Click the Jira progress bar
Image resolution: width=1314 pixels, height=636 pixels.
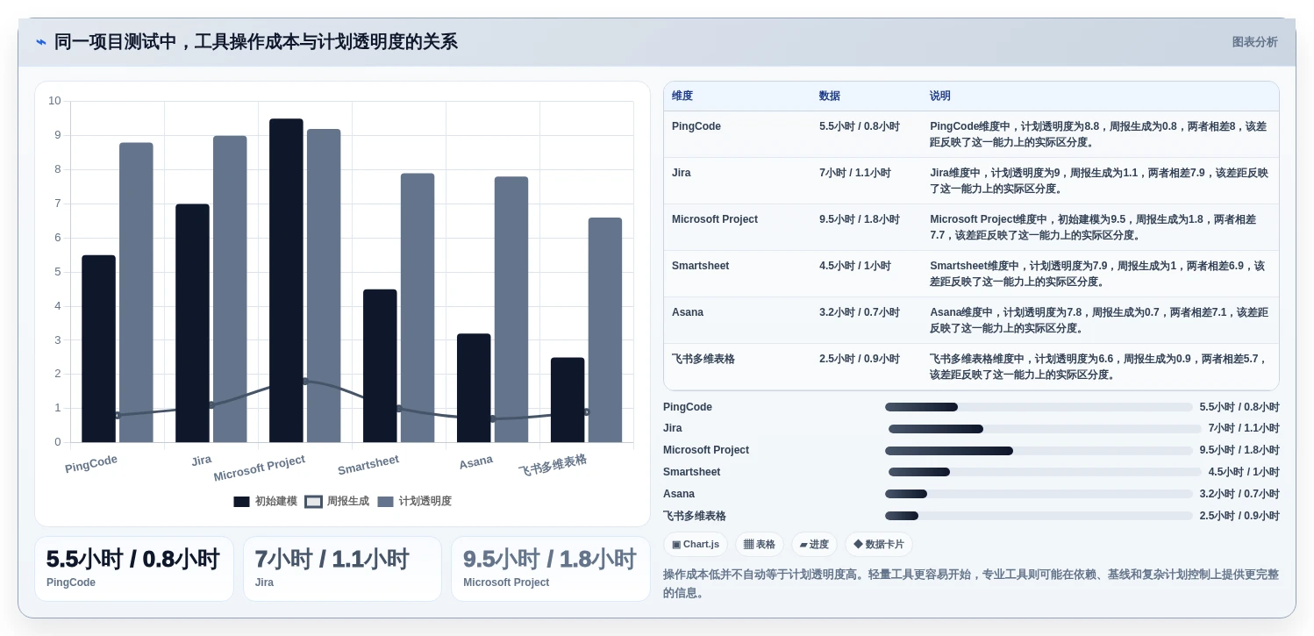point(1045,429)
